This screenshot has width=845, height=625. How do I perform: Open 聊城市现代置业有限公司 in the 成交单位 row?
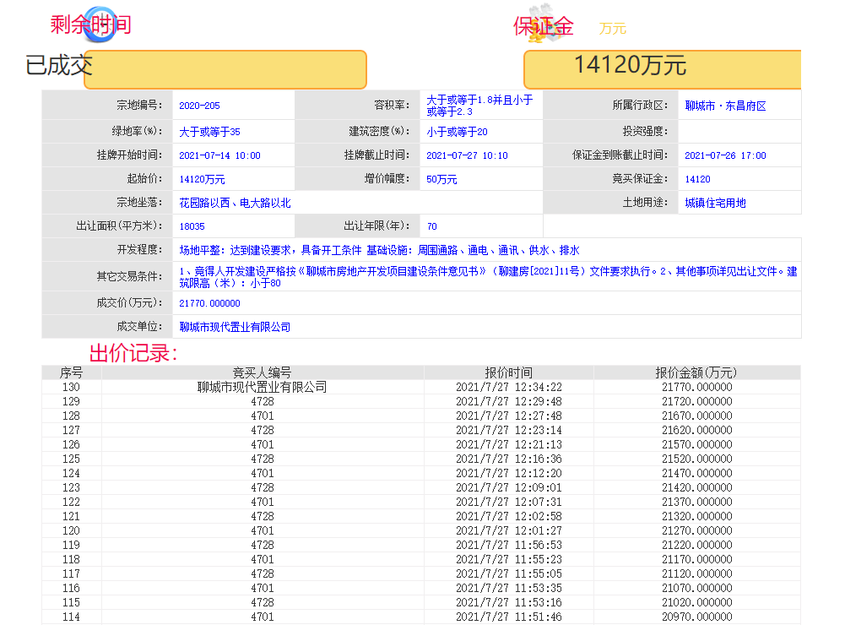(235, 327)
